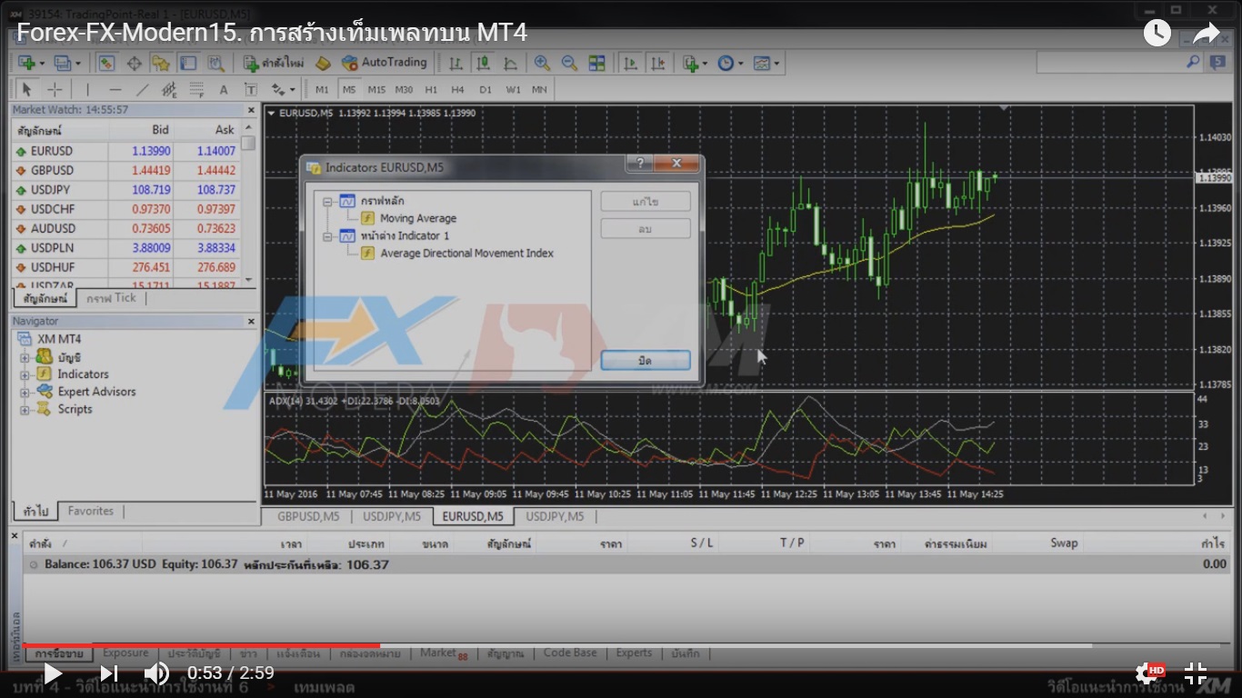Click the Close button in Indicators dialog
Screen dimensions: 1242x698
[646, 361]
